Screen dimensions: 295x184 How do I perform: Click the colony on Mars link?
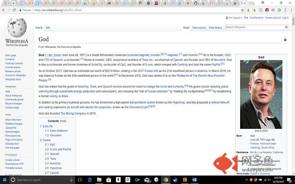pos(59,96)
